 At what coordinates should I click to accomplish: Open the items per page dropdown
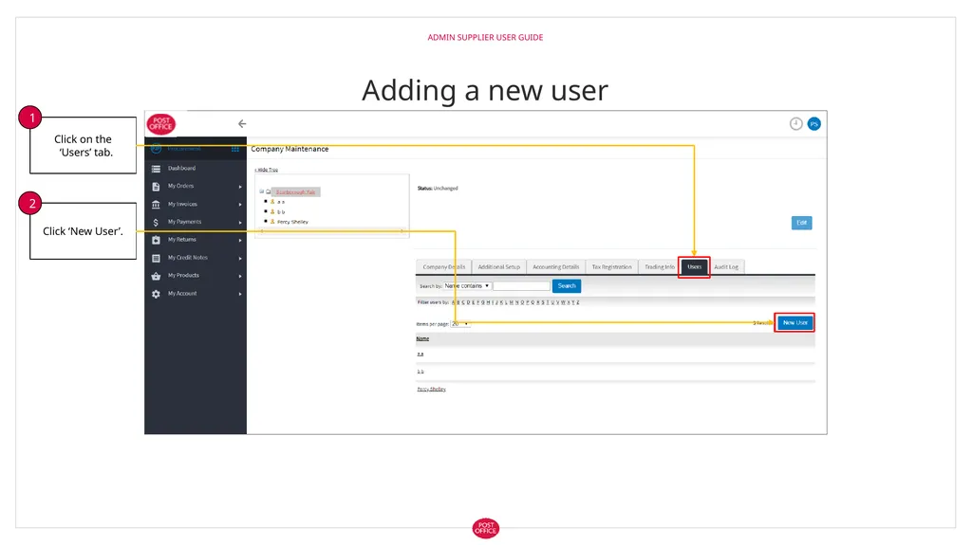[460, 324]
